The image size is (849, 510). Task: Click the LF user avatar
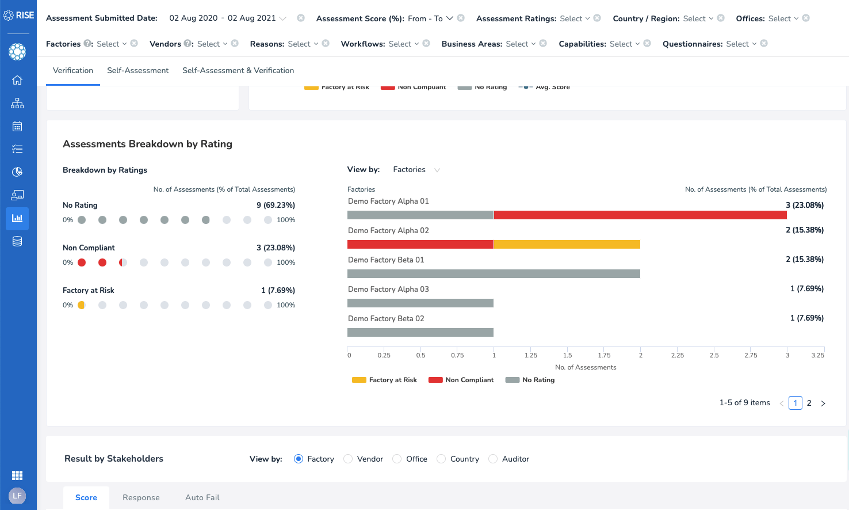pyautogui.click(x=17, y=496)
